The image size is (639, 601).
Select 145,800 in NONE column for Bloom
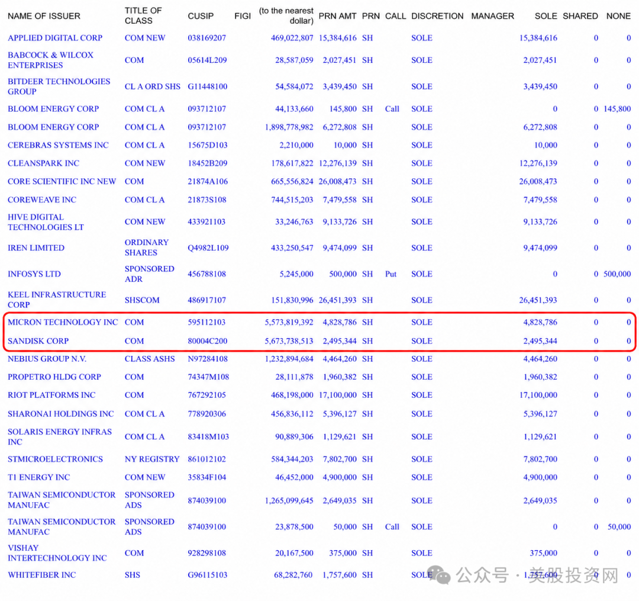pos(617,109)
